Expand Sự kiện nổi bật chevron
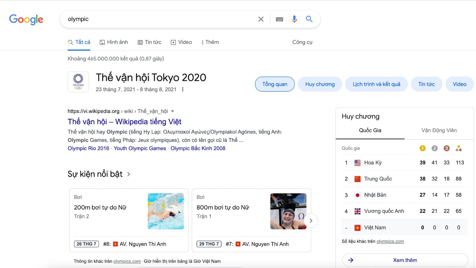 [x=129, y=174]
